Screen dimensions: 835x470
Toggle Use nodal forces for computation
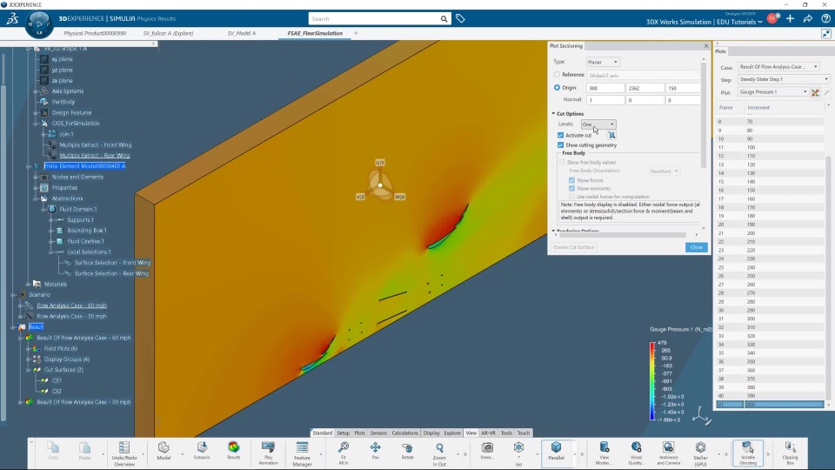572,197
